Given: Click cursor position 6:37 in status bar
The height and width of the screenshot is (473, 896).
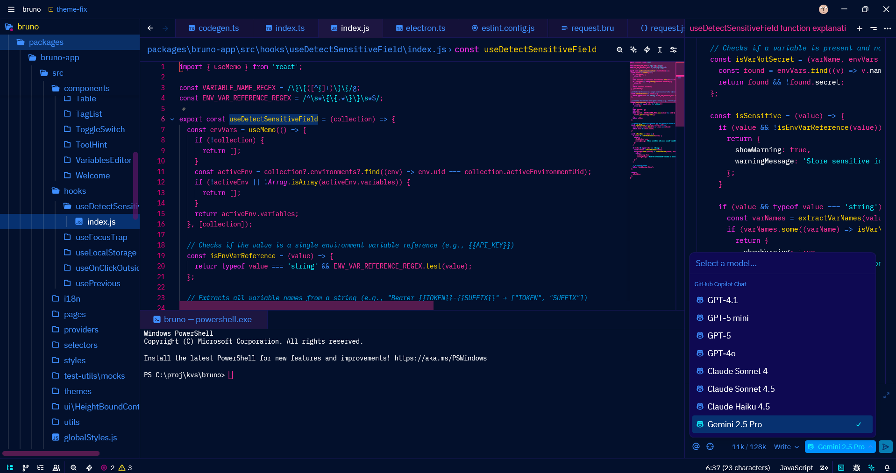Looking at the screenshot, I should [x=738, y=467].
